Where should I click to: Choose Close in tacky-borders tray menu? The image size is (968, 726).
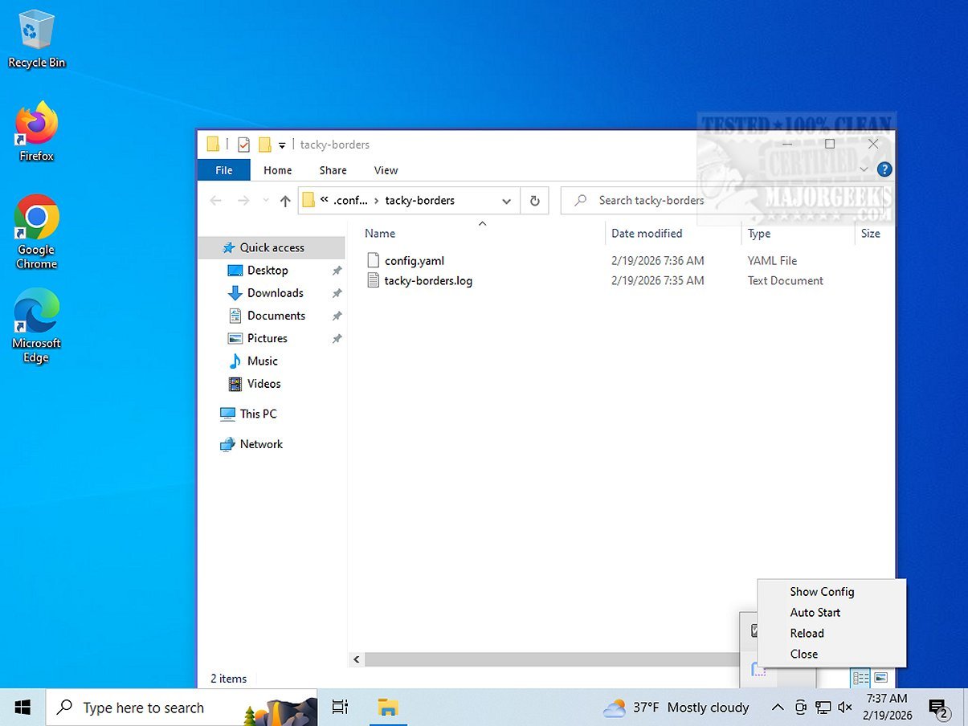803,655
